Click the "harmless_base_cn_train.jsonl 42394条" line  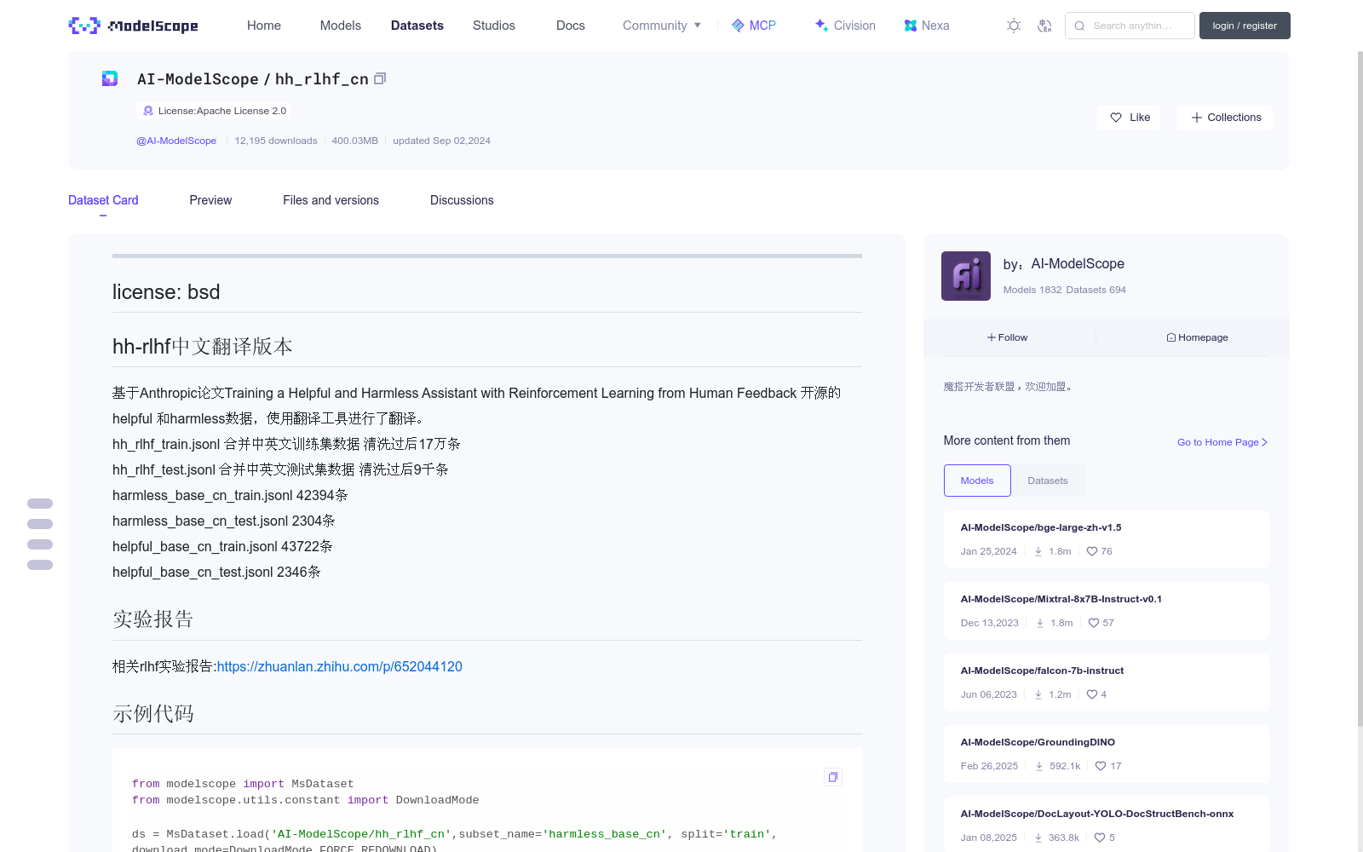point(230,495)
